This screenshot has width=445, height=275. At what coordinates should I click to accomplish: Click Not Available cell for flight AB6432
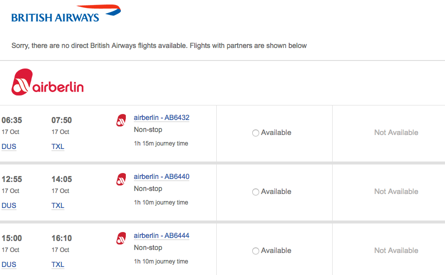(x=396, y=132)
